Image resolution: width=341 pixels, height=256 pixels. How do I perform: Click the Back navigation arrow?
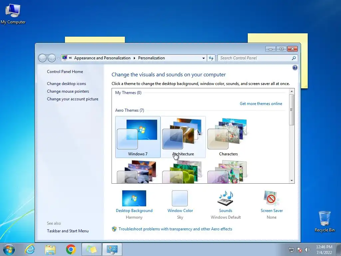(42, 58)
